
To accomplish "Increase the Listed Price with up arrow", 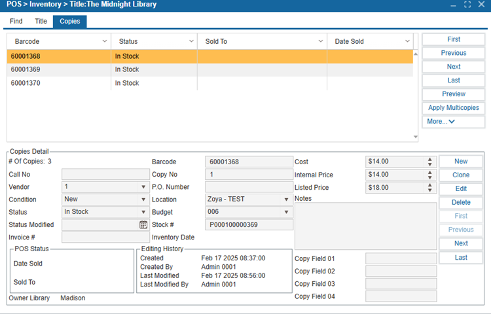I will 430,185.
